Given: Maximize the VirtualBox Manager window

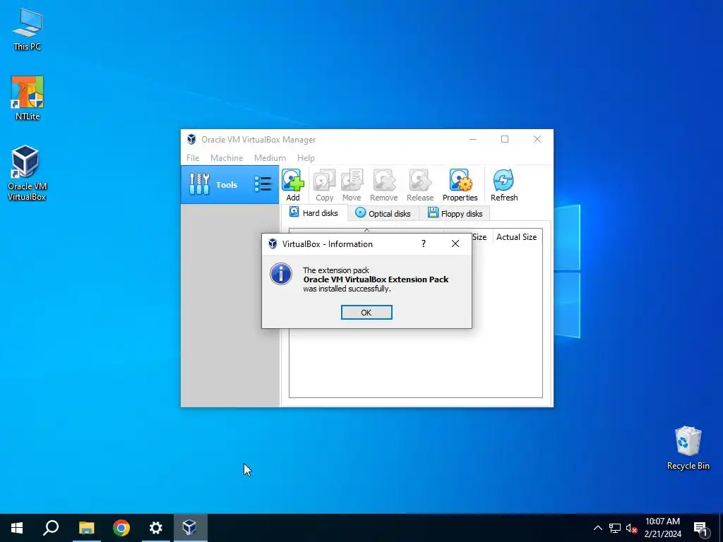Looking at the screenshot, I should (x=505, y=139).
